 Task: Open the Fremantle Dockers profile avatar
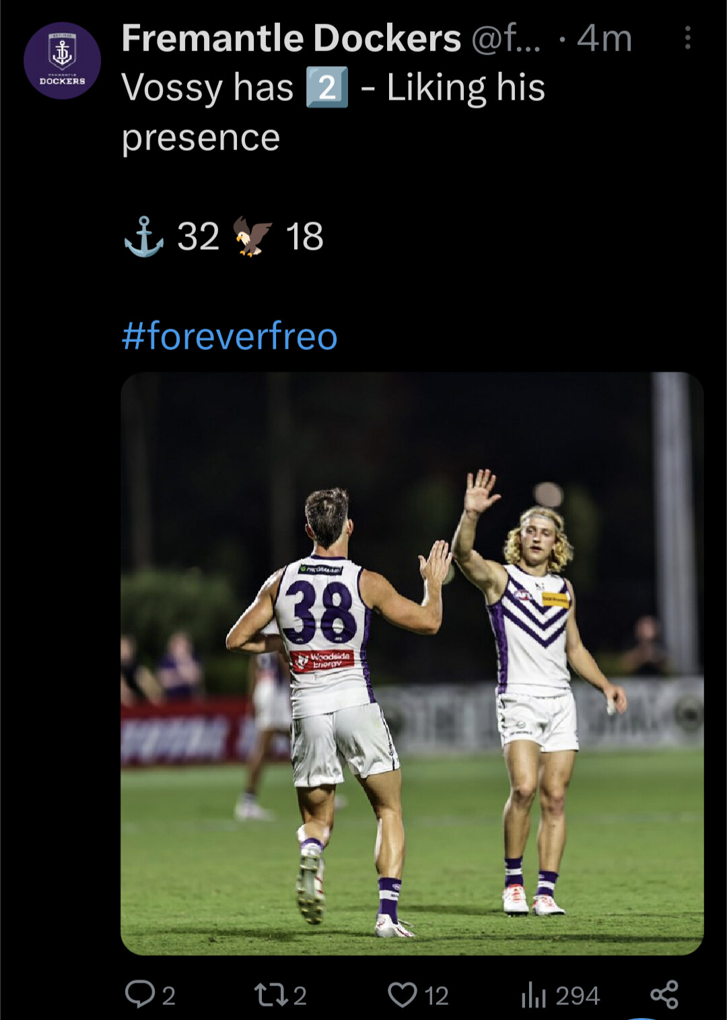click(62, 61)
